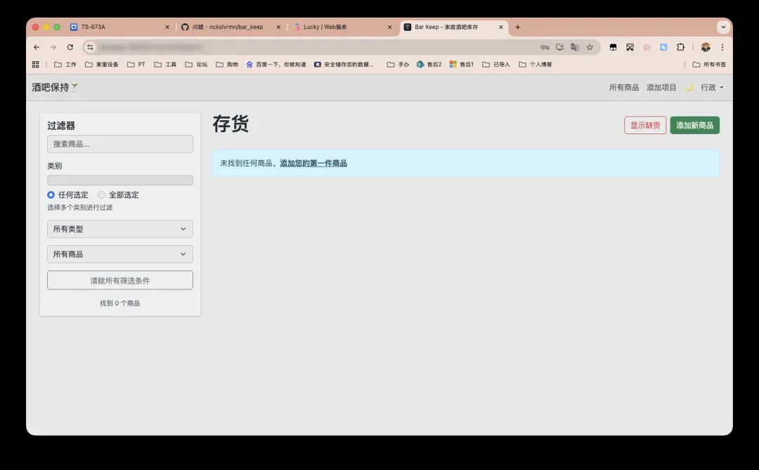
Task: Select the 任何选定 radio button
Action: point(51,195)
